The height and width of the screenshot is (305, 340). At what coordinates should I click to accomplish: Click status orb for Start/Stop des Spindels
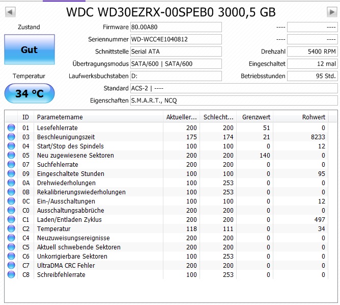[x=11, y=146]
